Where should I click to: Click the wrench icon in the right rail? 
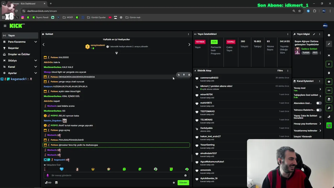(329, 108)
